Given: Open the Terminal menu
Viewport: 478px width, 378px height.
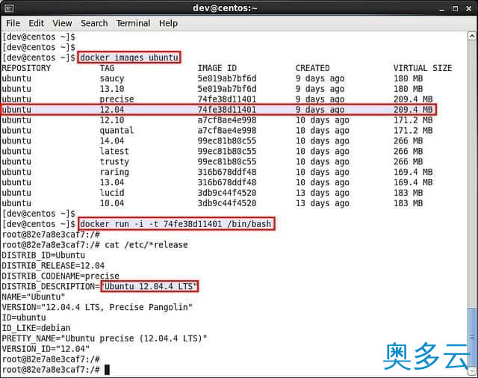Looking at the screenshot, I should coord(133,23).
